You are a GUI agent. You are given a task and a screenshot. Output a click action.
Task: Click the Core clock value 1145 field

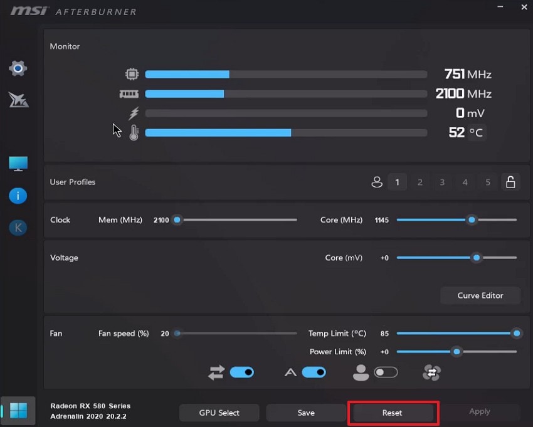tap(382, 220)
